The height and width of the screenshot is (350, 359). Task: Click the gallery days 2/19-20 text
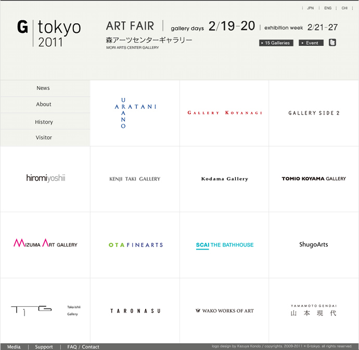pyautogui.click(x=213, y=26)
